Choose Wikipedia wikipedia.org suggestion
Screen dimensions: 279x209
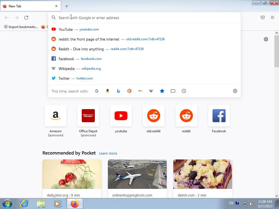tap(144, 68)
